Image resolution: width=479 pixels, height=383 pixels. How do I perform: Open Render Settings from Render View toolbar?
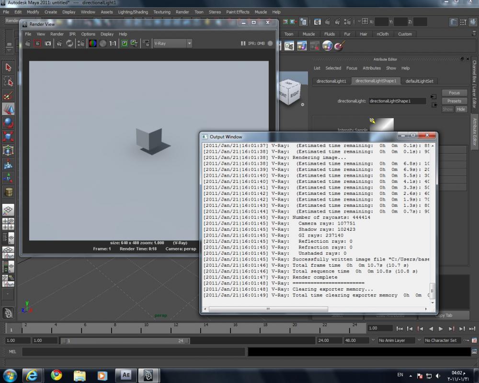(x=81, y=44)
